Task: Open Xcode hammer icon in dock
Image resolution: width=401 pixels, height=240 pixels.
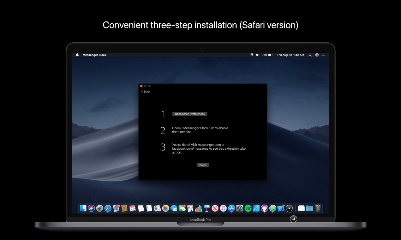Action: coord(281,208)
